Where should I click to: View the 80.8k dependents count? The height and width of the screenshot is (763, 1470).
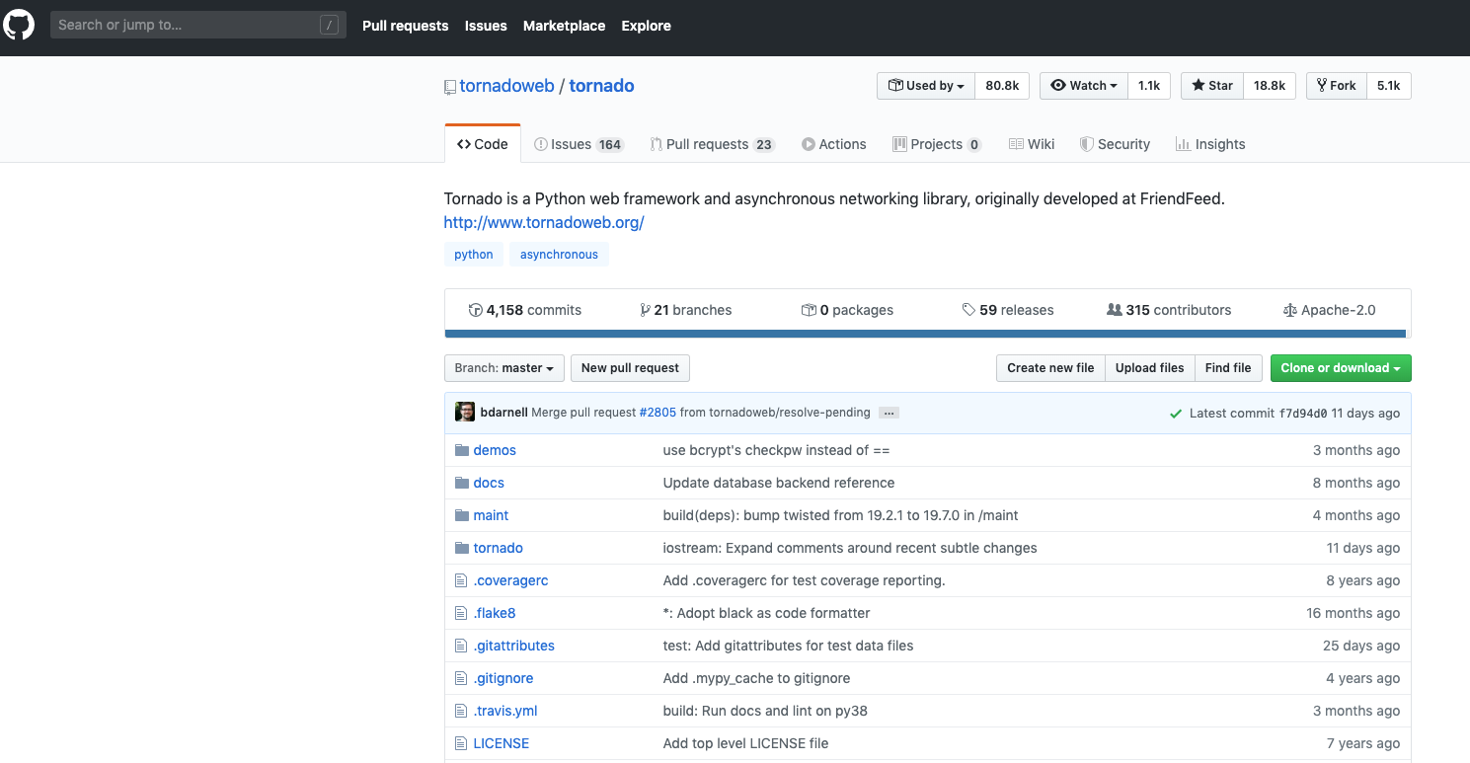coord(1002,86)
